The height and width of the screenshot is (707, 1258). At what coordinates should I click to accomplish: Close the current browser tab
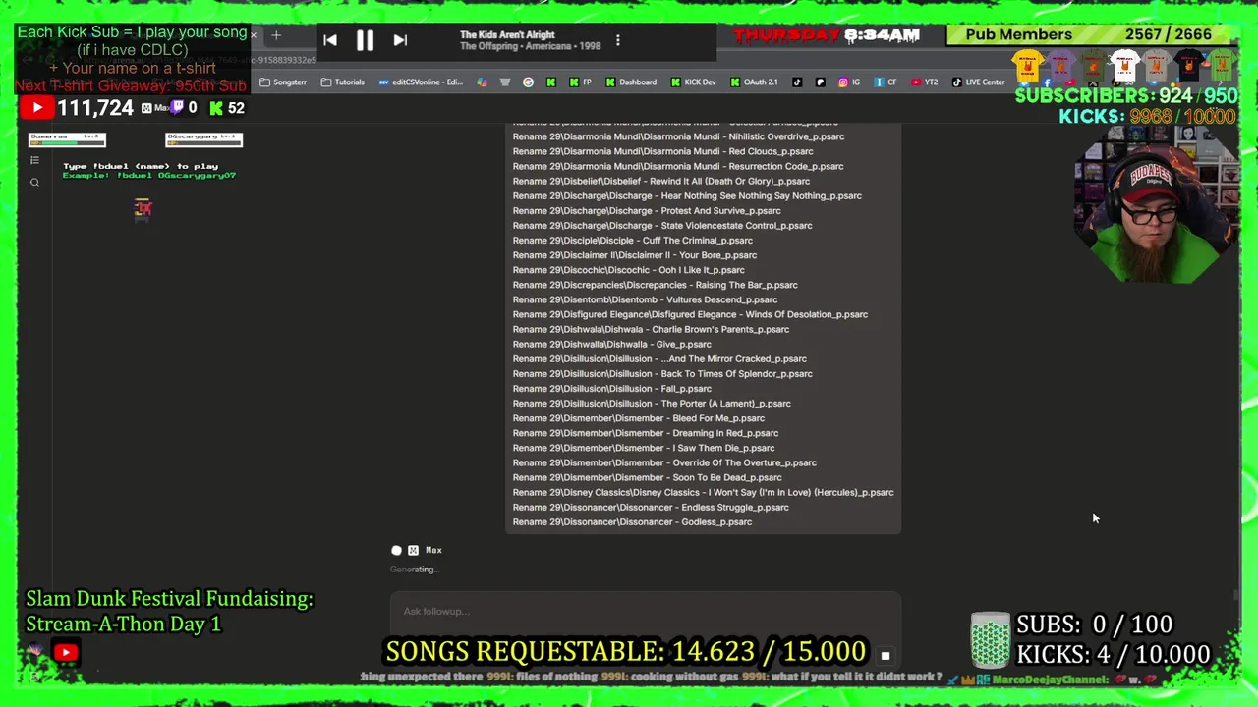tap(254, 35)
